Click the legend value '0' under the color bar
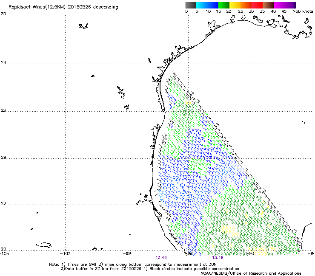Image resolution: width=315 pixels, height=276 pixels. pos(186,11)
